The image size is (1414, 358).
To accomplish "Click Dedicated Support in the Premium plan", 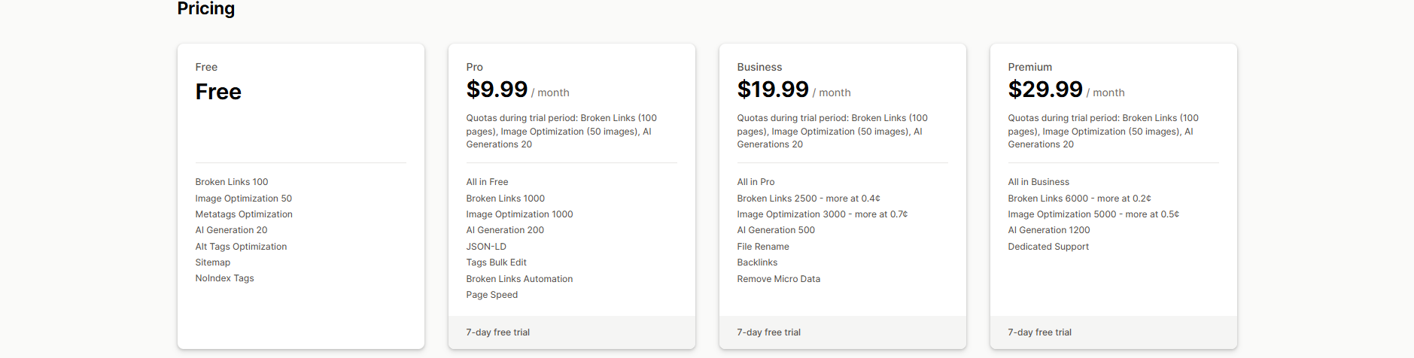I will tap(1048, 247).
